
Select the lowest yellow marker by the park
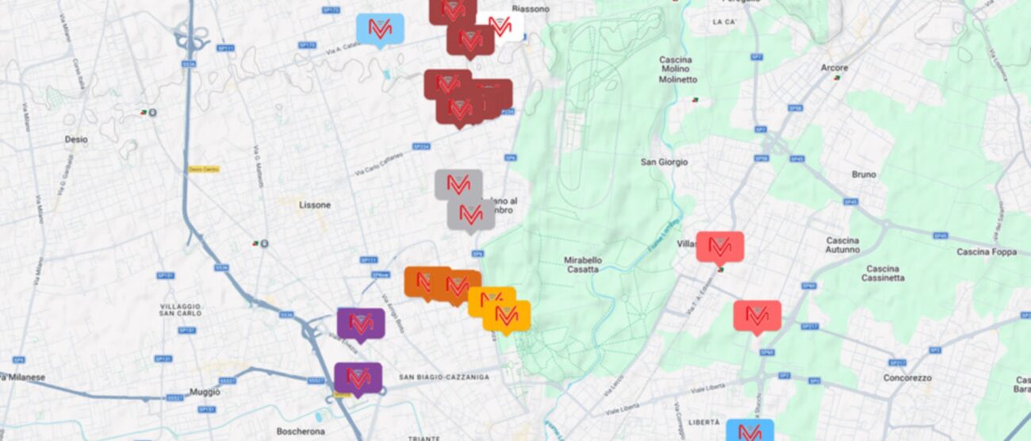tap(507, 316)
